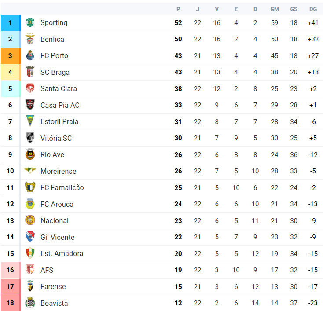
Task: Select the red position 17 badge
Action: click(x=10, y=287)
